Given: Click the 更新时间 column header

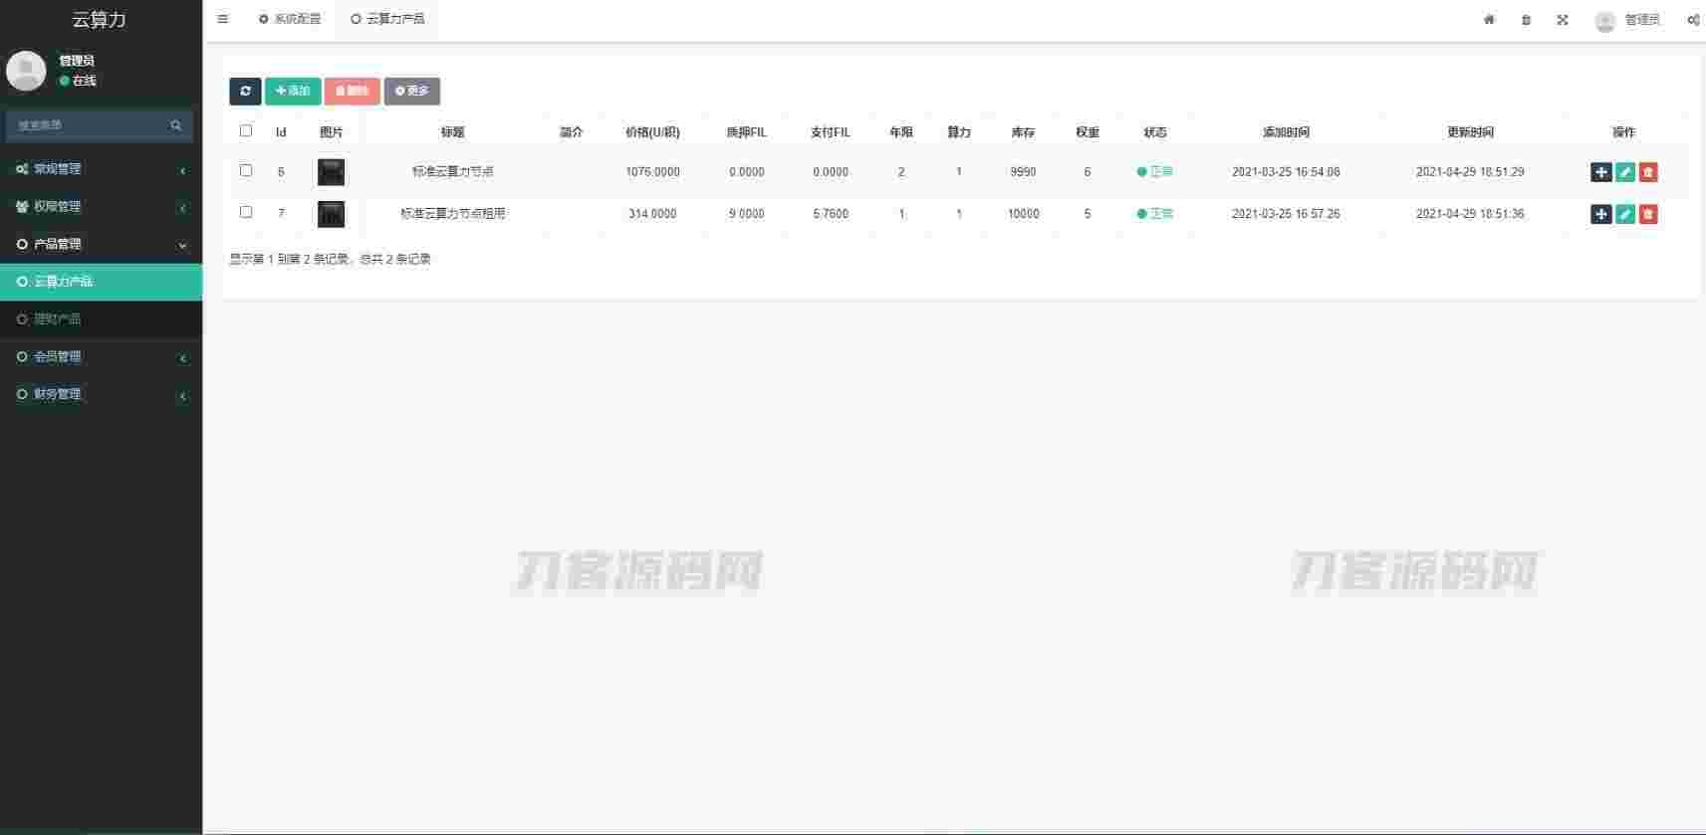Looking at the screenshot, I should [x=1470, y=132].
